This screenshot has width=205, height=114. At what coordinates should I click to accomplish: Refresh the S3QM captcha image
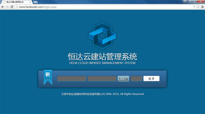pyautogui.click(x=124, y=79)
